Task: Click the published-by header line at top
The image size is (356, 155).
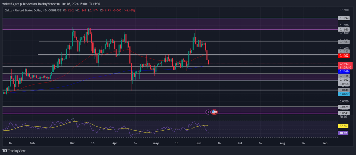Action: pyautogui.click(x=52, y=4)
